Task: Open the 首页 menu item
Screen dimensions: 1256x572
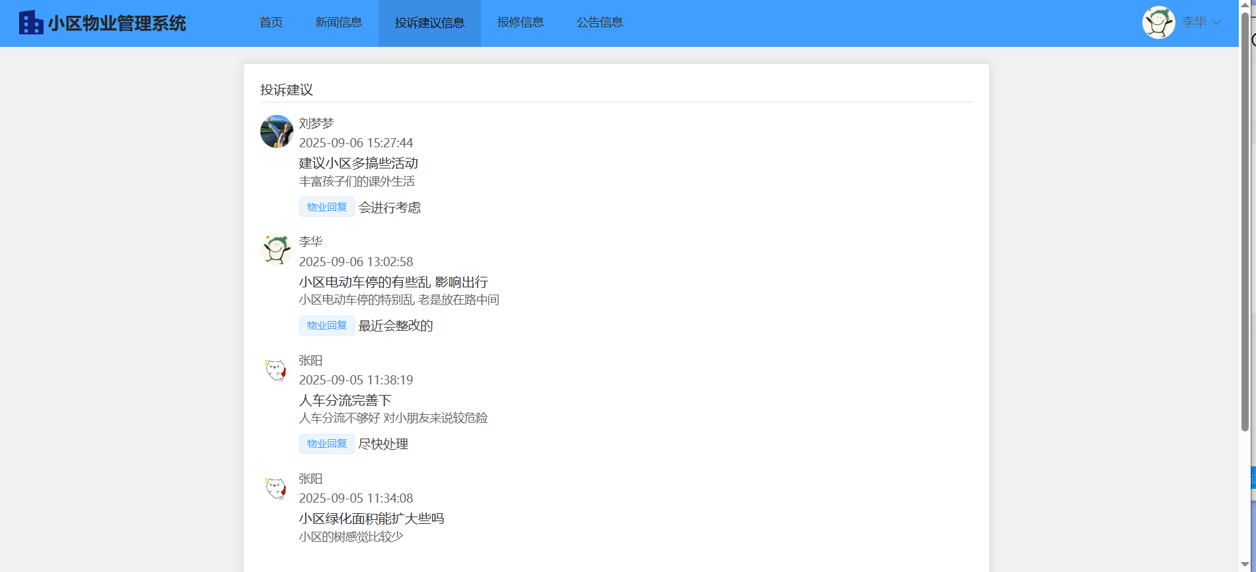Action: (x=271, y=22)
